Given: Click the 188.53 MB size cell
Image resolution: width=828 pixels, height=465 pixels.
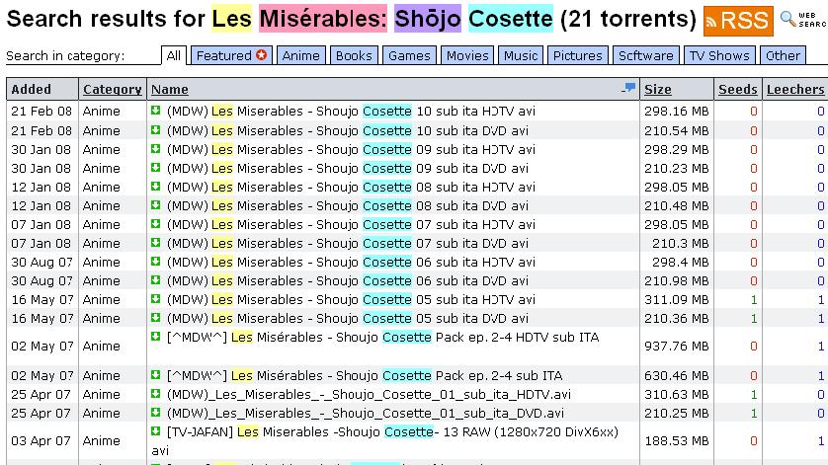Looking at the screenshot, I should 677,440.
